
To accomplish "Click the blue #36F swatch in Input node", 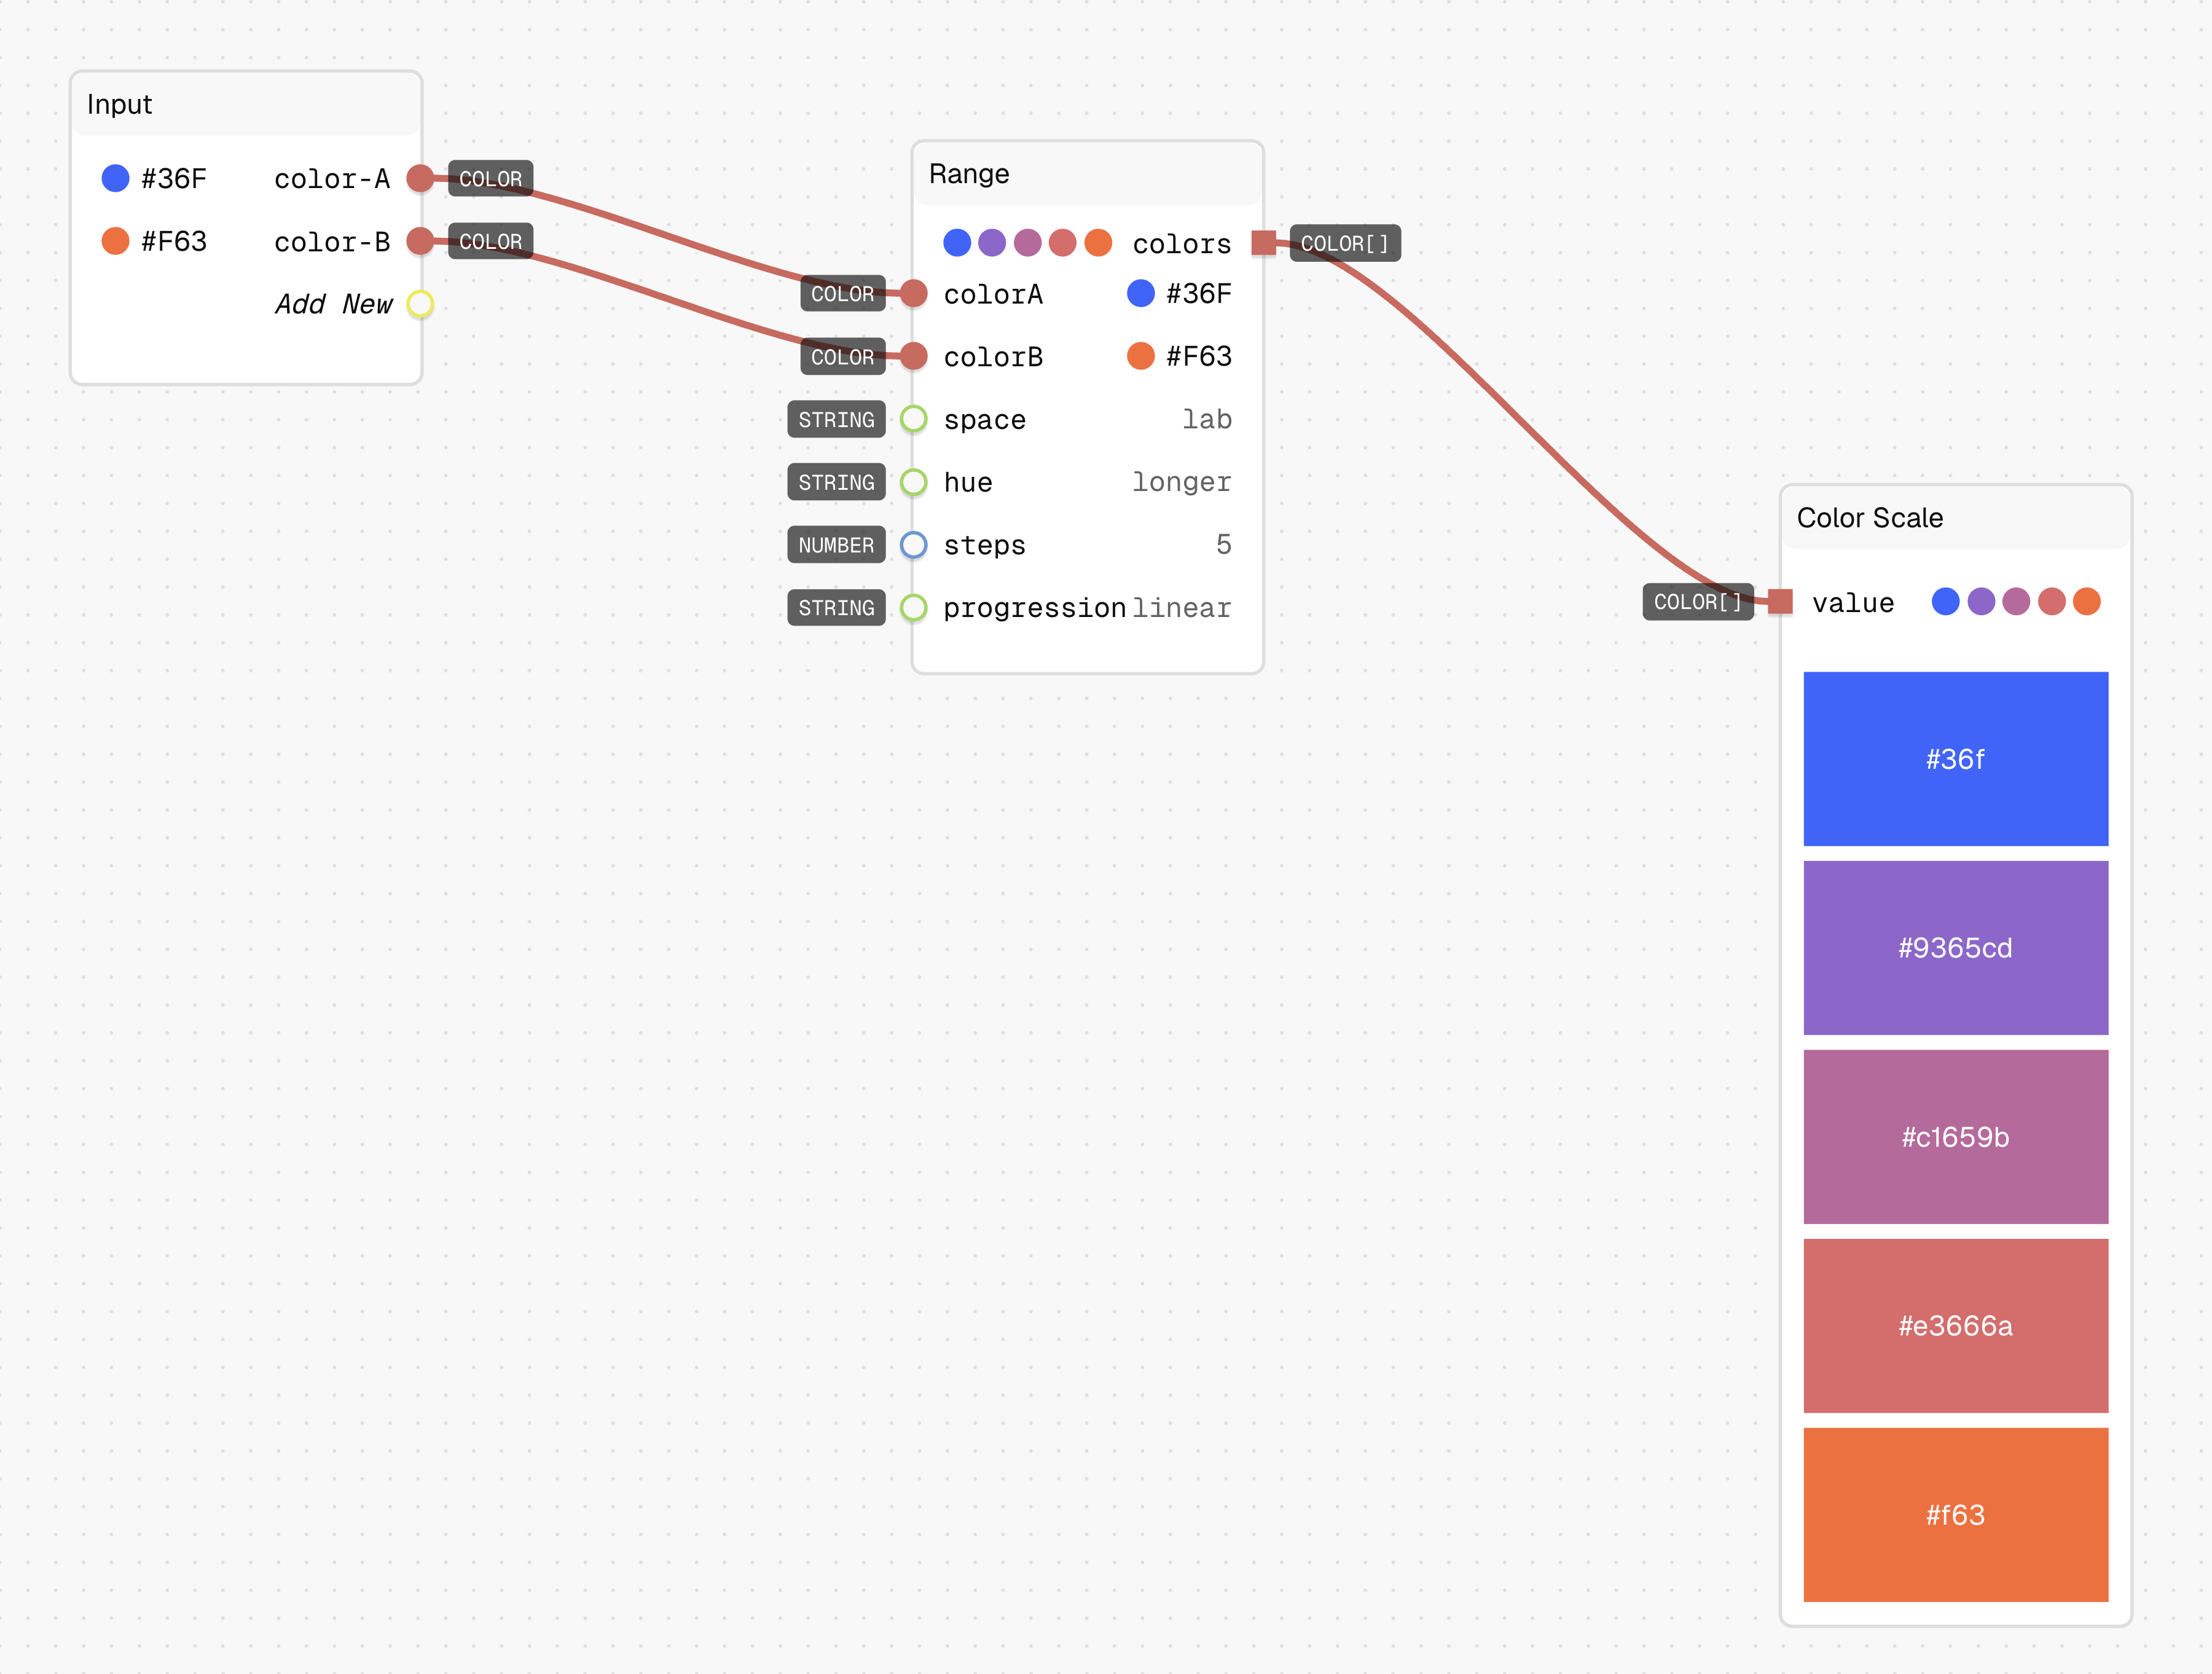I will point(115,179).
